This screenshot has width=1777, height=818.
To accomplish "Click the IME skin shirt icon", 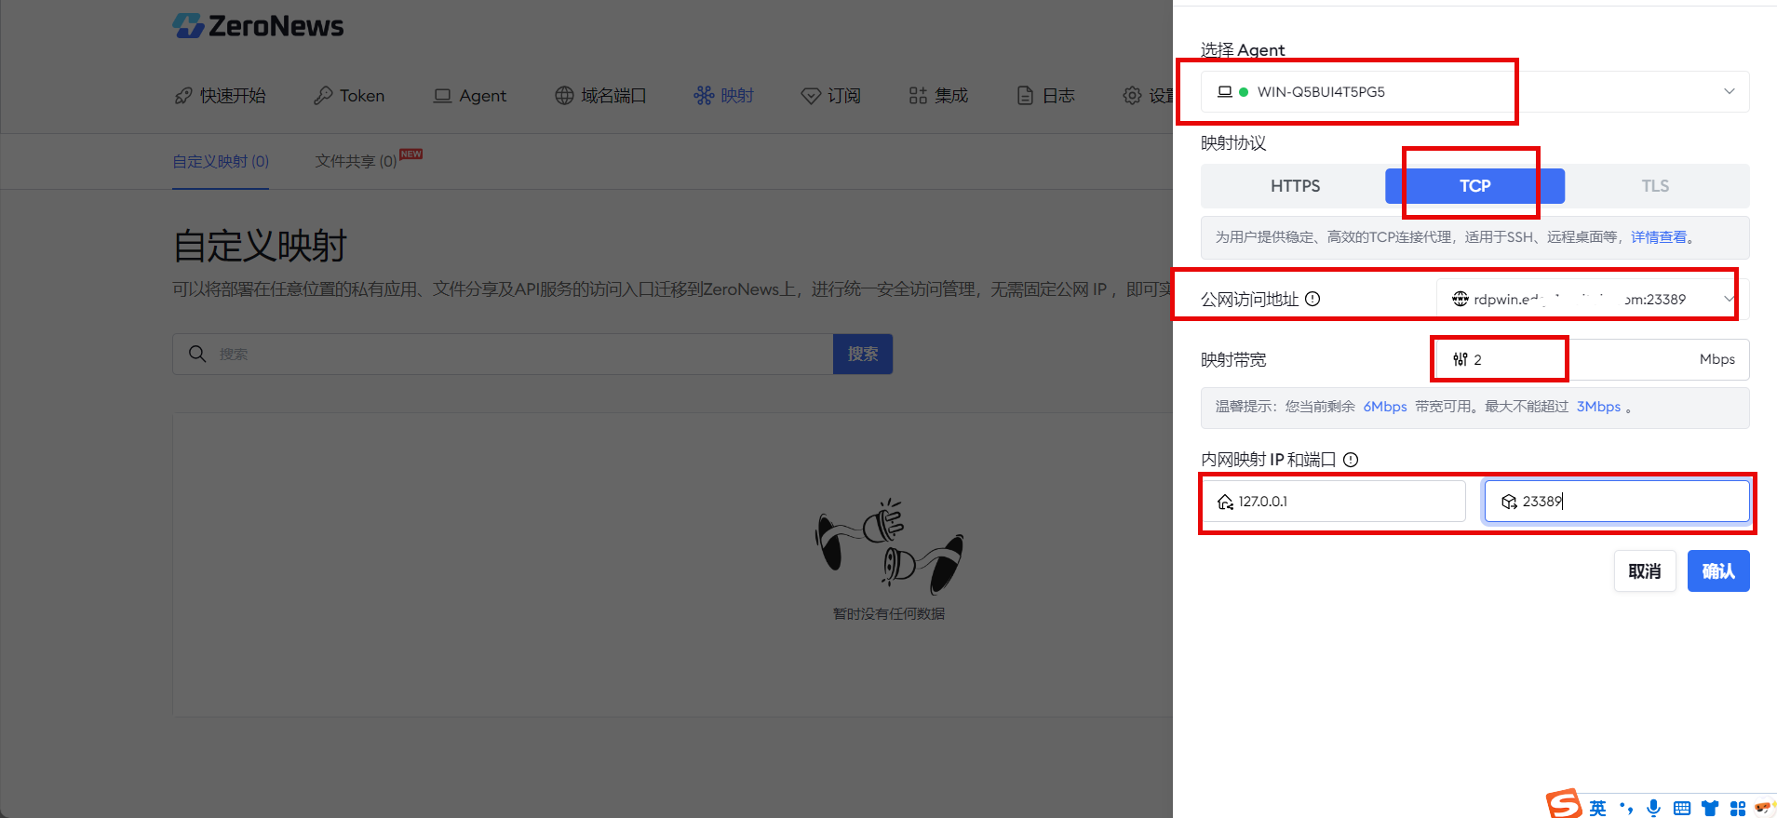I will tap(1710, 808).
